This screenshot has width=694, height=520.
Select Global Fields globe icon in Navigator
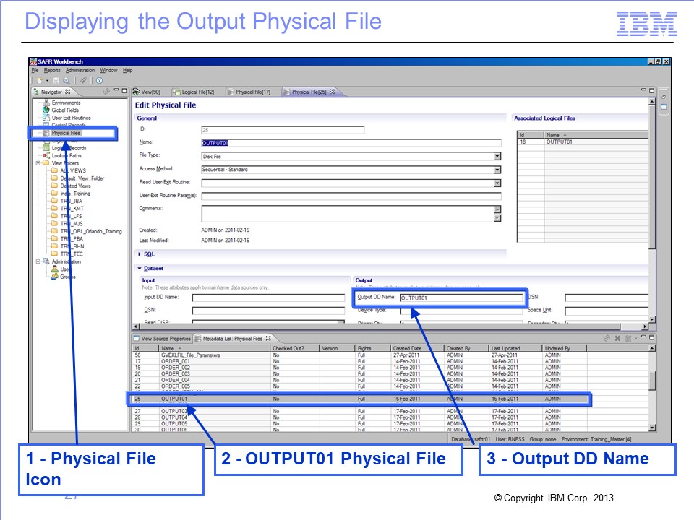tap(46, 110)
